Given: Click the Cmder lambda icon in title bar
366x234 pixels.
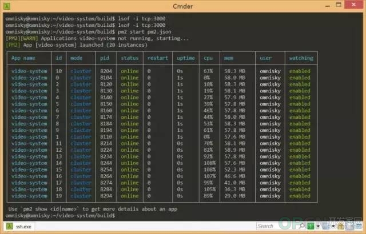Looking at the screenshot, I should click(x=7, y=6).
